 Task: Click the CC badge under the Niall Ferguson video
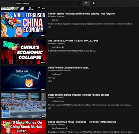(x=50, y=27)
